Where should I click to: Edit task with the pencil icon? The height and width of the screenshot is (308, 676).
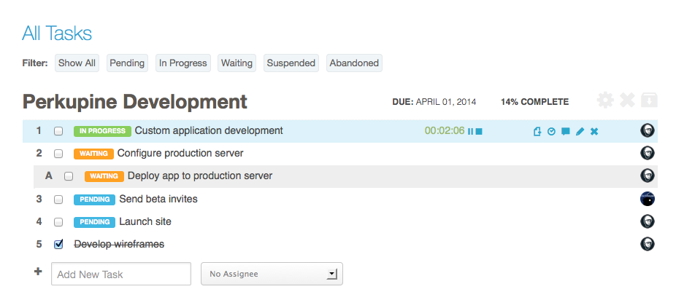pos(580,131)
